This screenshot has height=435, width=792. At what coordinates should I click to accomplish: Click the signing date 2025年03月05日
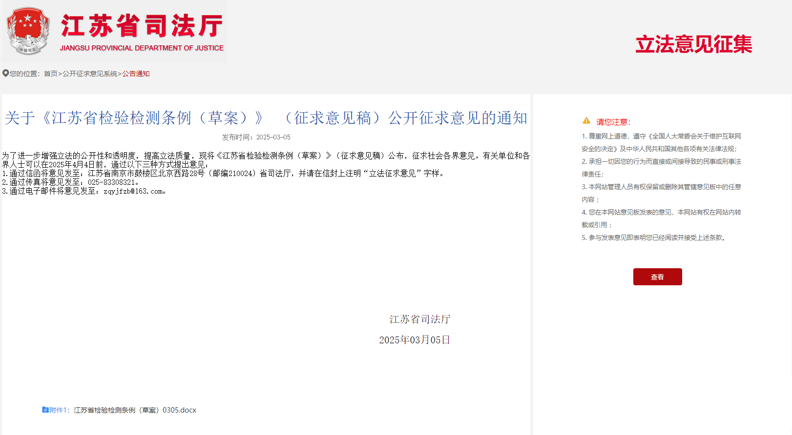pos(415,340)
